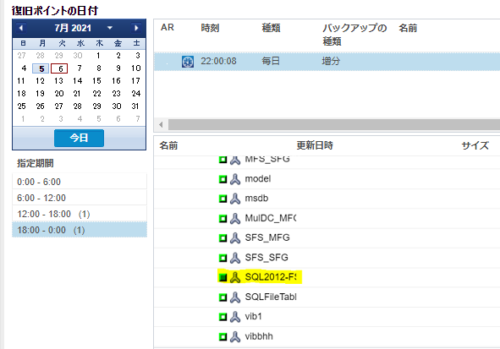Click the database icon next to vib1
The width and height of the screenshot is (500, 349).
[235, 317]
